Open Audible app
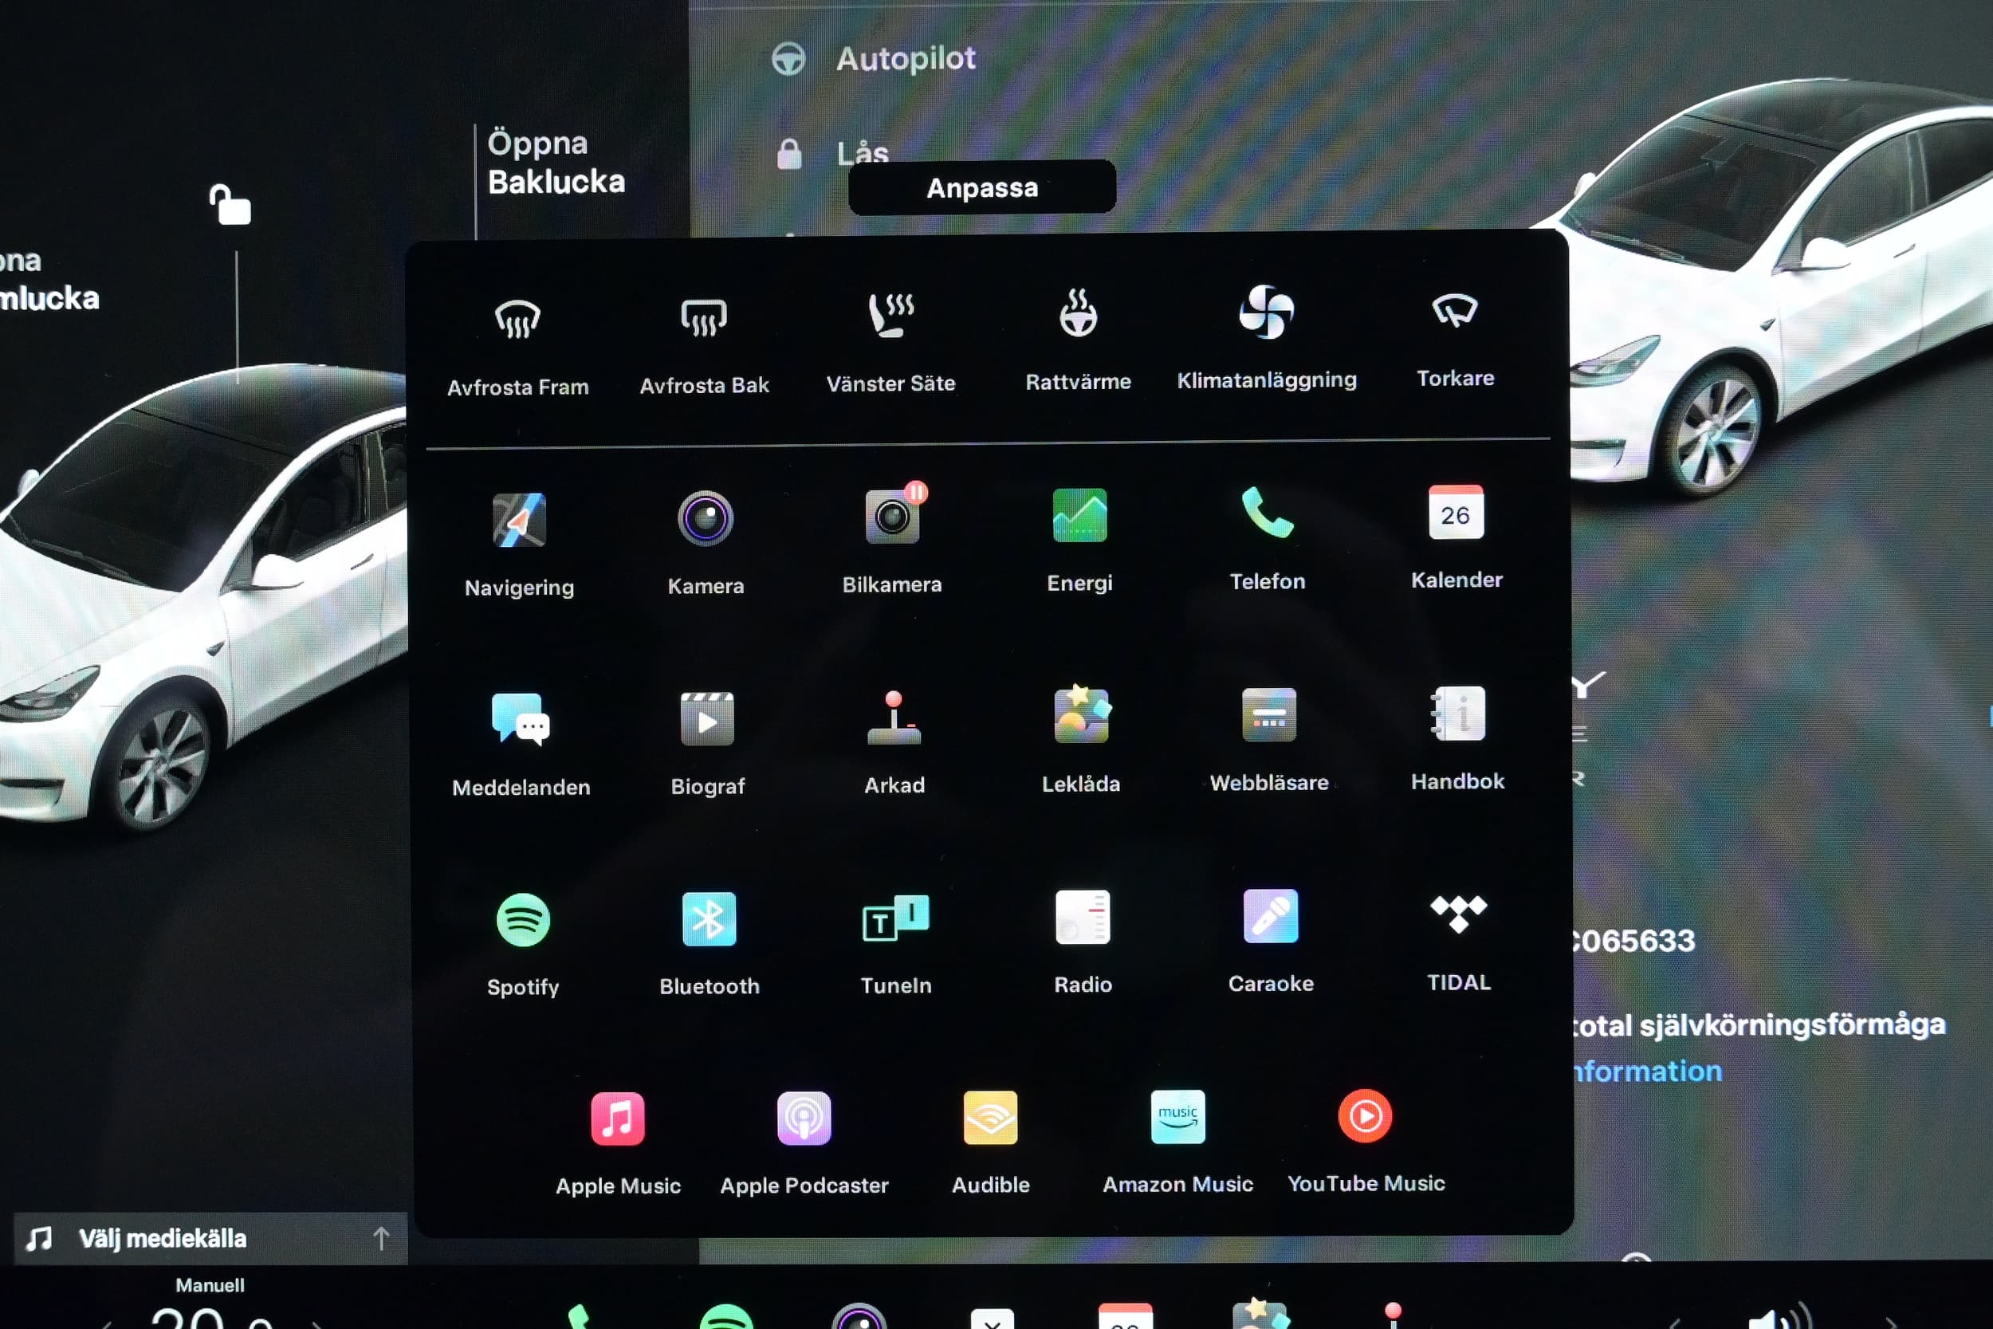This screenshot has width=1993, height=1329. [991, 1142]
